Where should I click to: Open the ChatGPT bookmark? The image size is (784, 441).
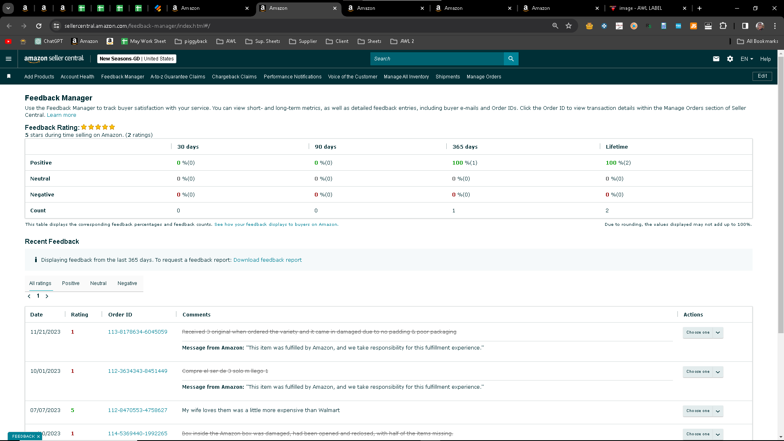(49, 41)
